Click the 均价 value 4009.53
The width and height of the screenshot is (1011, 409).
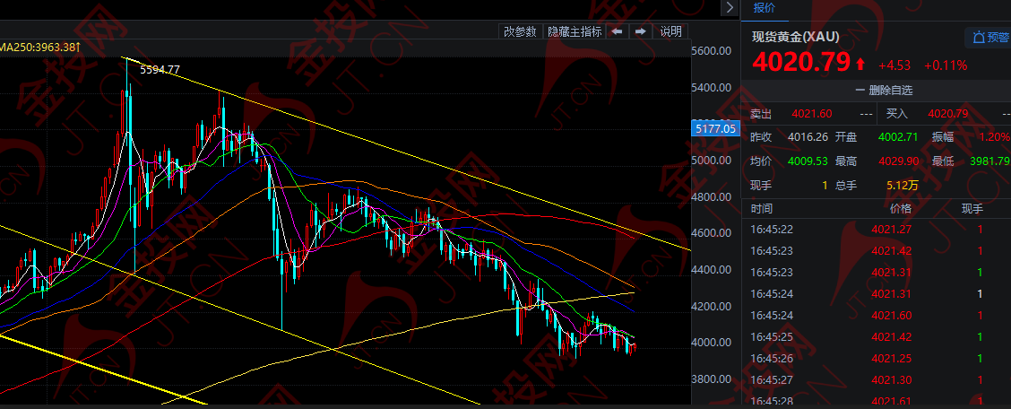(808, 161)
